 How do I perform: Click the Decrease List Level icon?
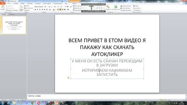(x=65, y=7)
